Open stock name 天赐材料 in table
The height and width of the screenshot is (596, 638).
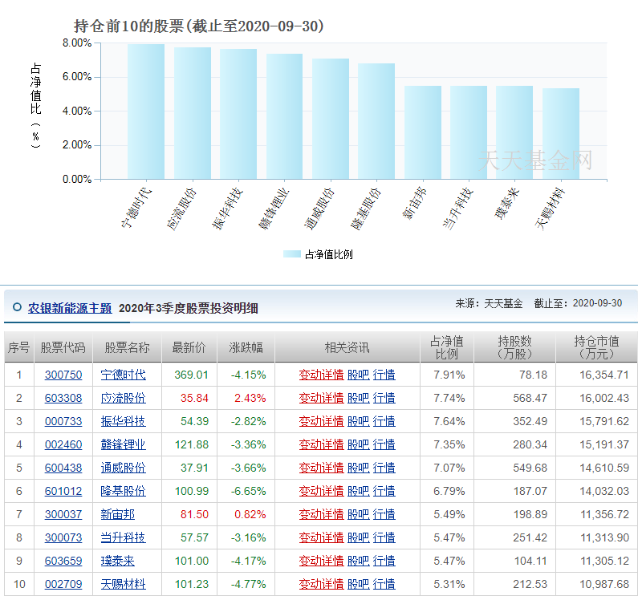(x=124, y=584)
